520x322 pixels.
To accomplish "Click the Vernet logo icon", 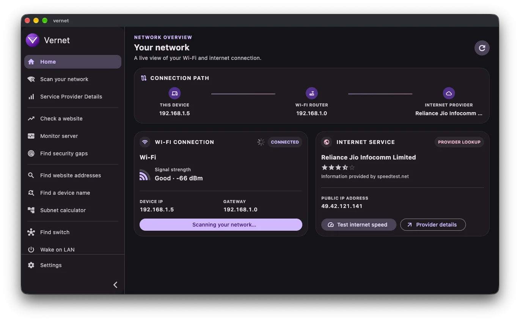I will [33, 40].
